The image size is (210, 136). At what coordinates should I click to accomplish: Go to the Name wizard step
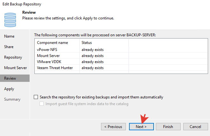(x=9, y=36)
